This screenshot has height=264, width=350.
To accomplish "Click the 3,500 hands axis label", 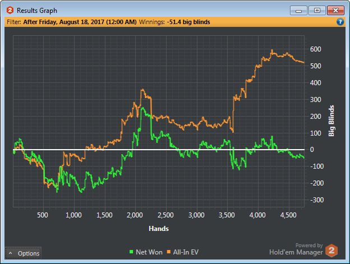I will (227, 215).
